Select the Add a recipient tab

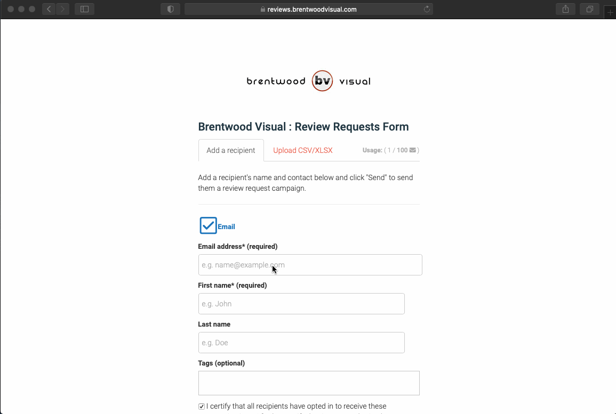230,150
